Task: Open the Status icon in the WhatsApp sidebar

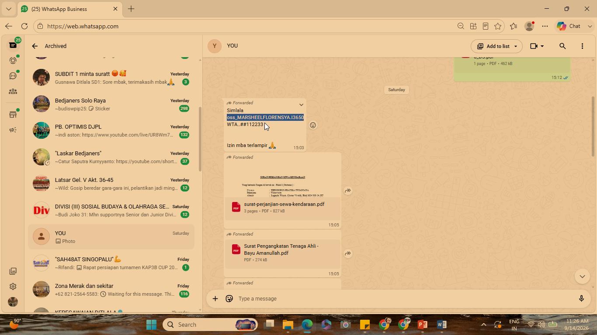Action: pos(13,60)
